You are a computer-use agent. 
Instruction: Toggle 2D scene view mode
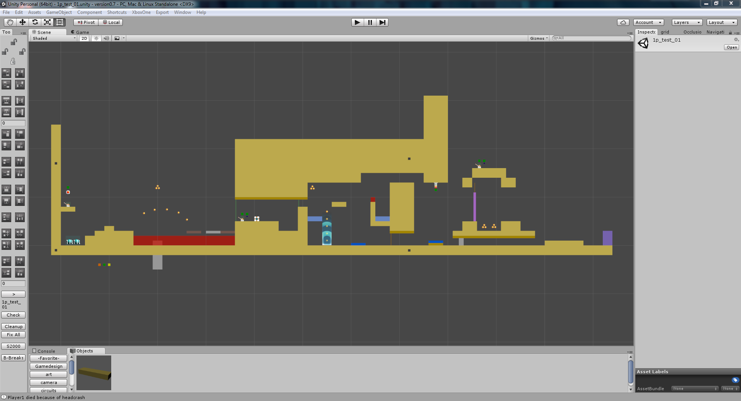point(84,38)
